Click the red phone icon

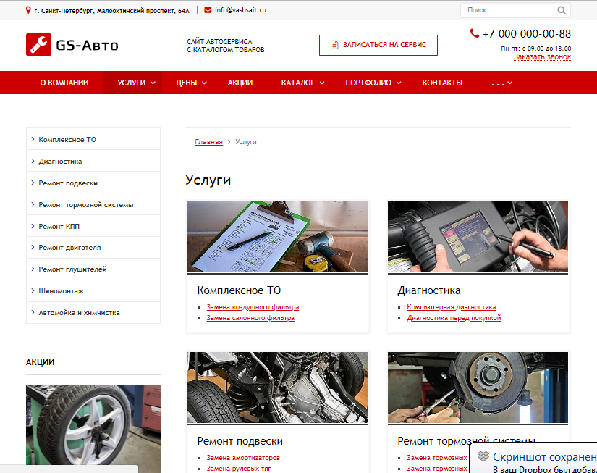[475, 33]
